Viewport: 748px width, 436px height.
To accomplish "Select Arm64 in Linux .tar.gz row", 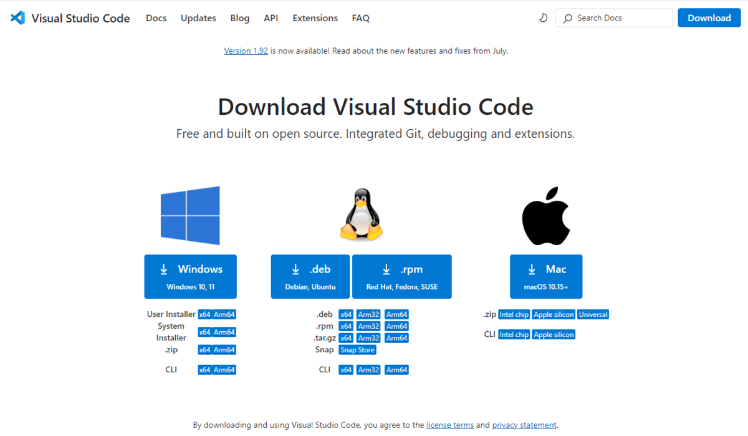I will pyautogui.click(x=396, y=338).
